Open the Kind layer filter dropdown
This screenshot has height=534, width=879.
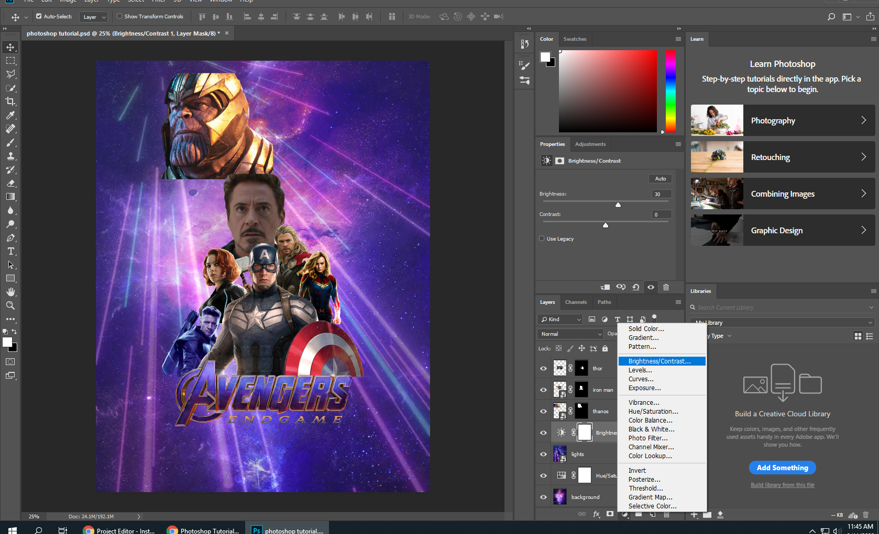click(x=560, y=319)
